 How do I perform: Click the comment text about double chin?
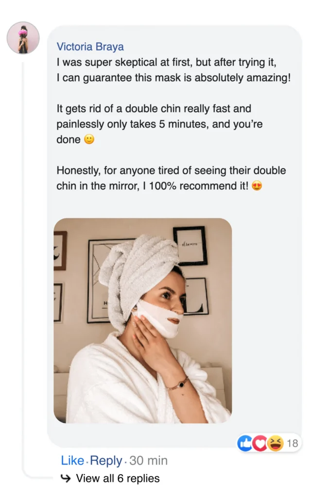pyautogui.click(x=159, y=124)
